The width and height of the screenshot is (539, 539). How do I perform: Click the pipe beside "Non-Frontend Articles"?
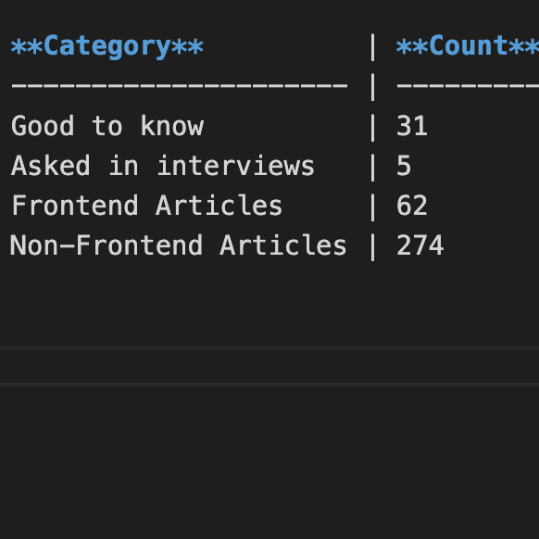372,246
